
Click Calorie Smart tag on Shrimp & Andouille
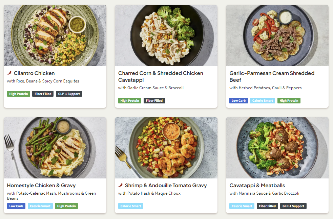point(131,206)
